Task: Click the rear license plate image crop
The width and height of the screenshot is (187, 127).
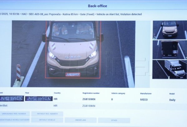Action: coord(39,99)
